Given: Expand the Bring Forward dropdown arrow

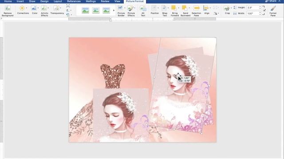Looking at the screenshot, I should [x=178, y=8].
